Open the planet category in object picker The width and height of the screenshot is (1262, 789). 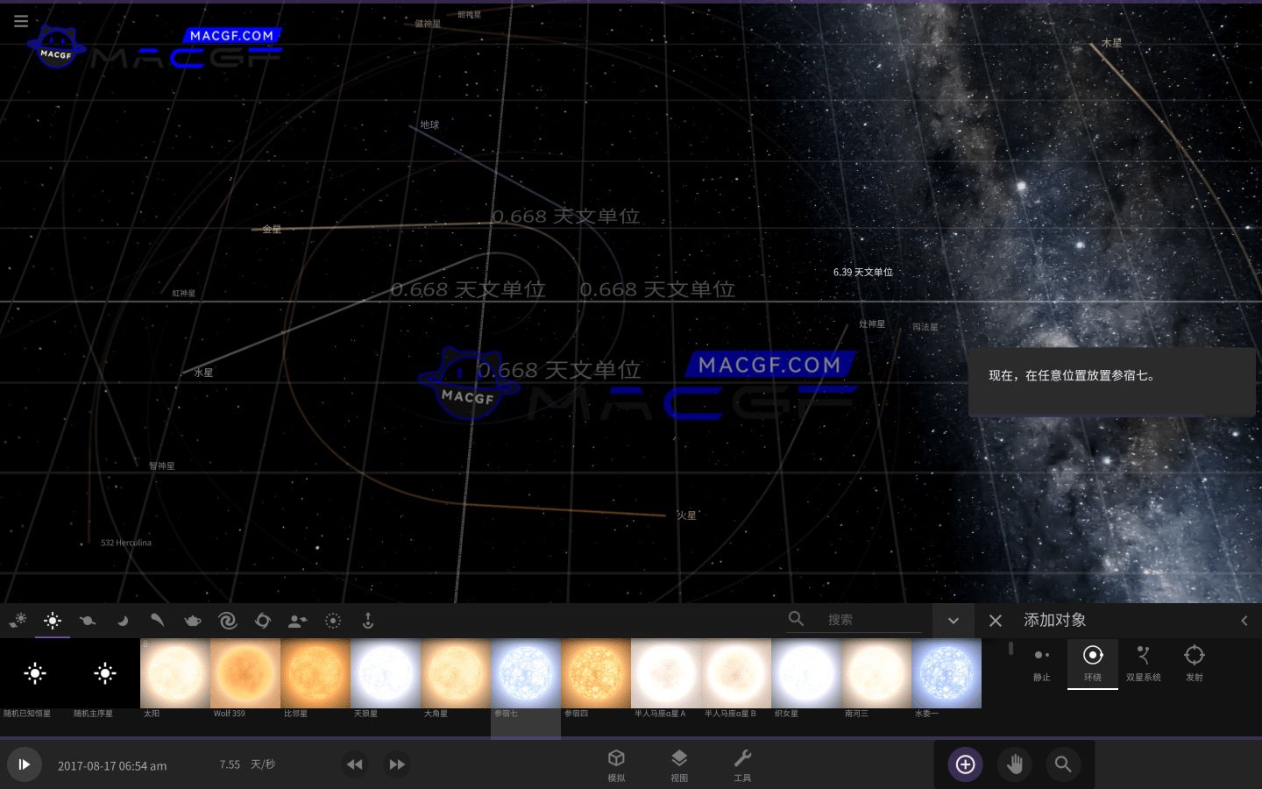point(88,621)
